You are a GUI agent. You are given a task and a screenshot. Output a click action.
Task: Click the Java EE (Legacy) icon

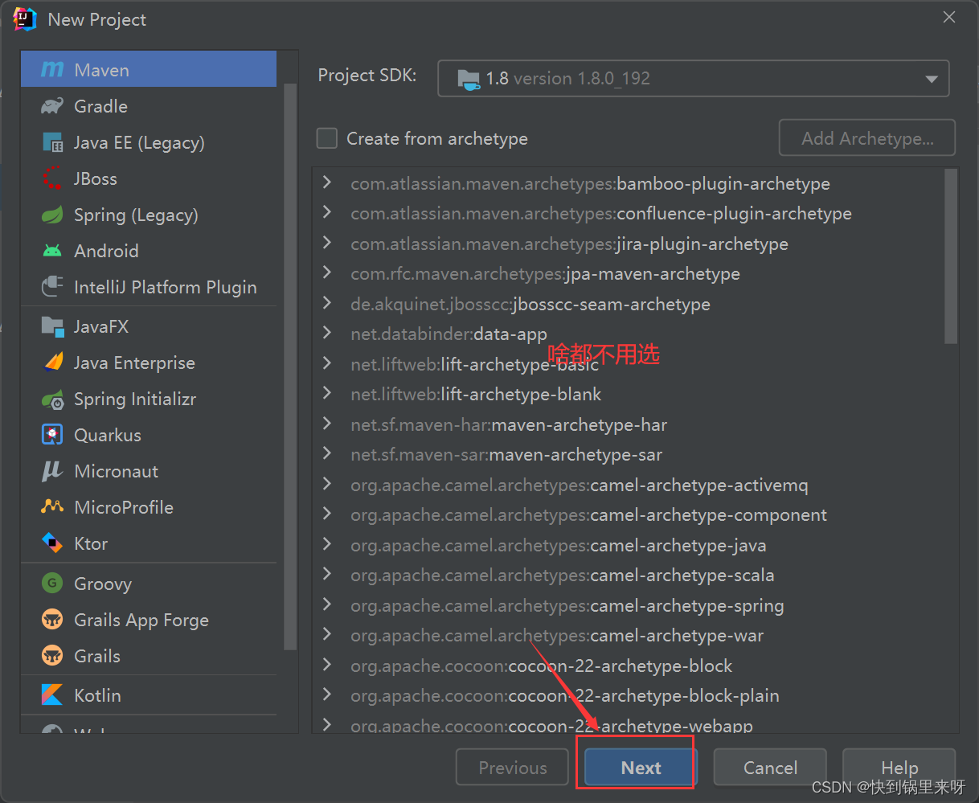52,142
